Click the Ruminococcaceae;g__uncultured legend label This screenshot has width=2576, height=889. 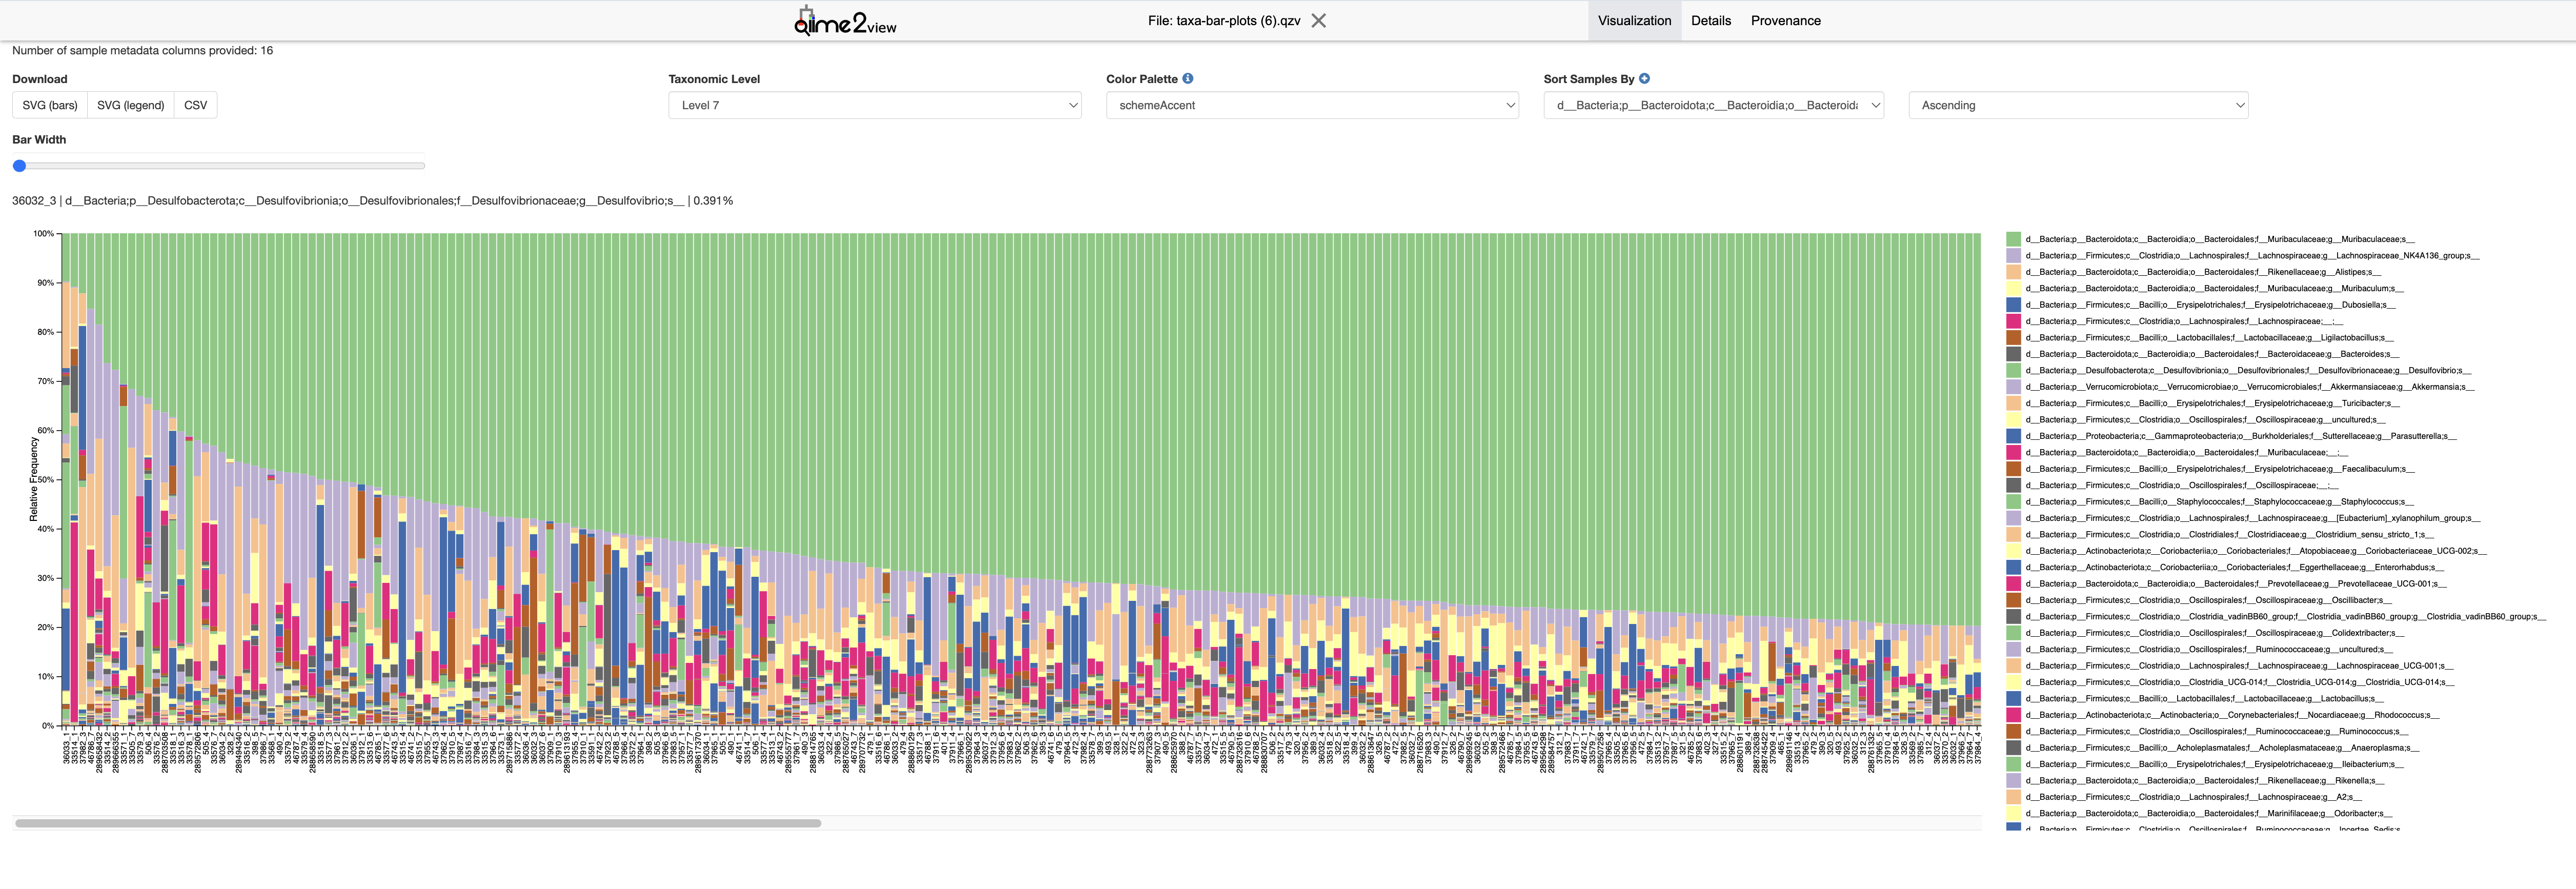2210,649
